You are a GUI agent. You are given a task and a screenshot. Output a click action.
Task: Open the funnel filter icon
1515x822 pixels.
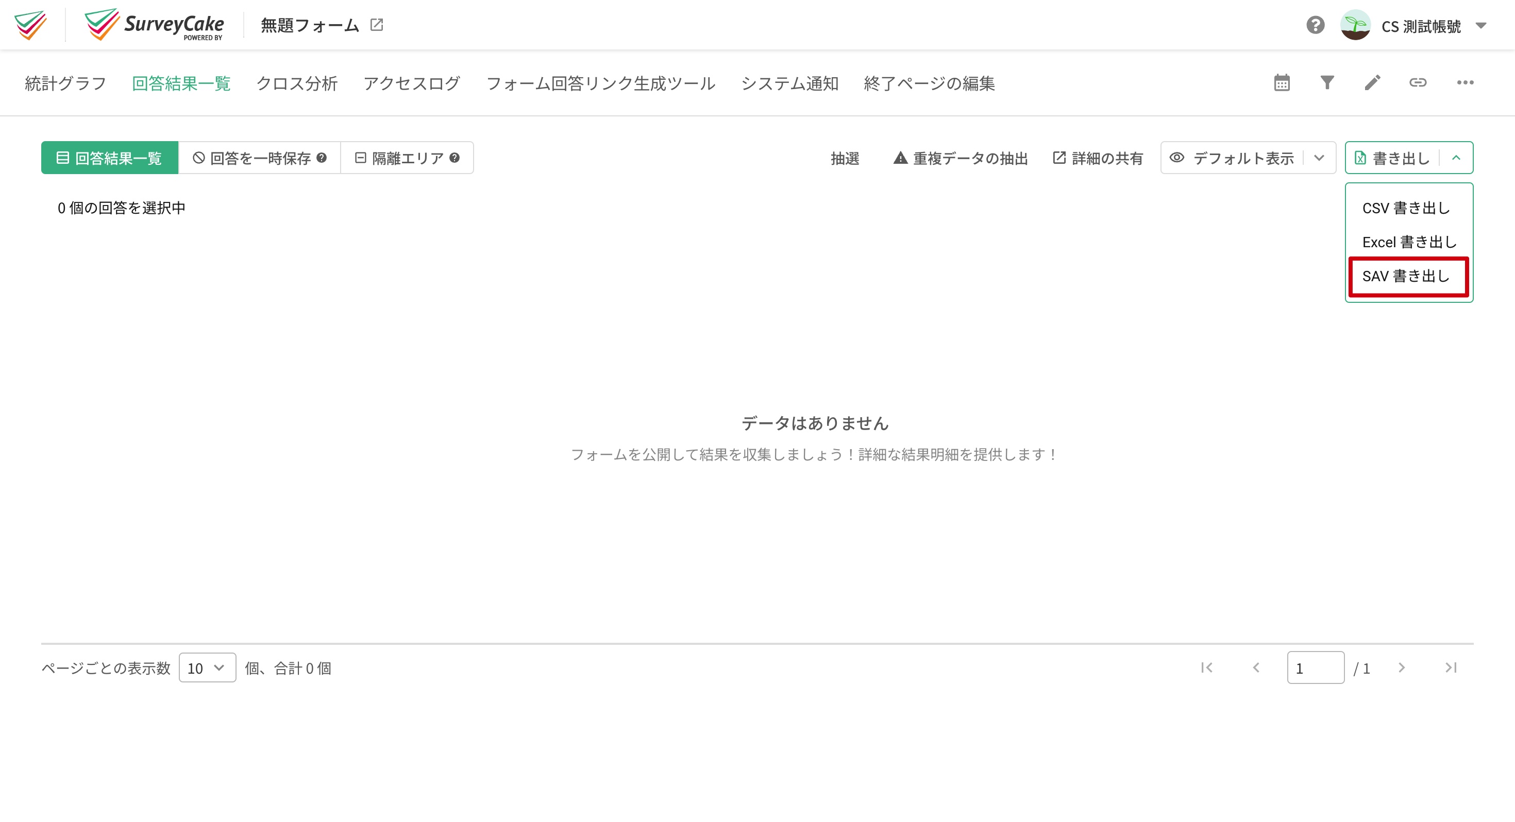click(1327, 82)
